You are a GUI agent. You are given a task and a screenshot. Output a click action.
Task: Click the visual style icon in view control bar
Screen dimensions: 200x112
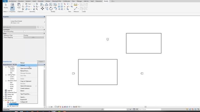58,107
